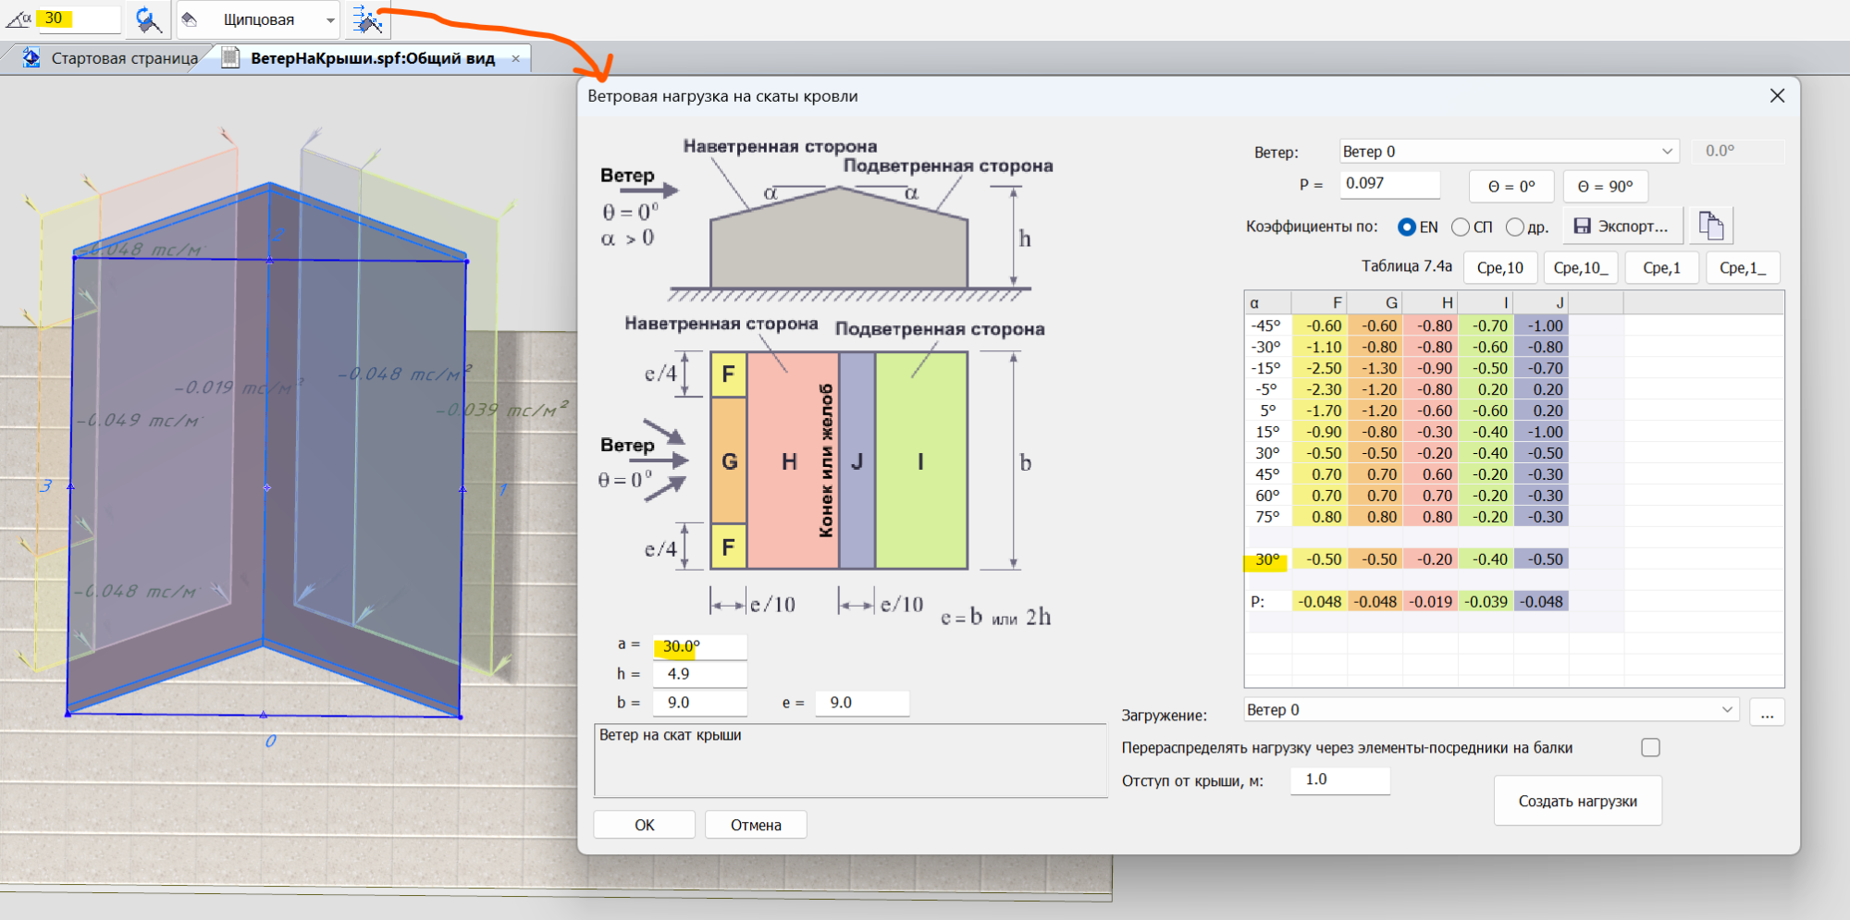The height and width of the screenshot is (920, 1850).
Task: Click the Экспорт button with floppy disk icon
Action: pos(1622,227)
